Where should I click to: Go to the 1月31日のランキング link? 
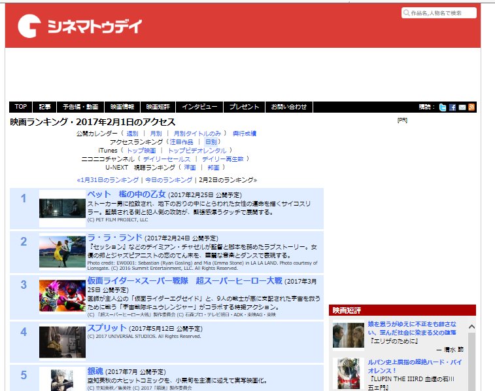108,180
